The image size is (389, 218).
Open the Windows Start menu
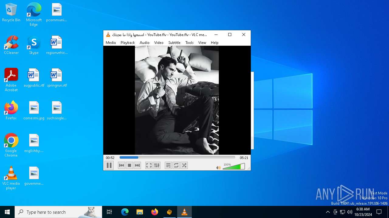(x=7, y=212)
